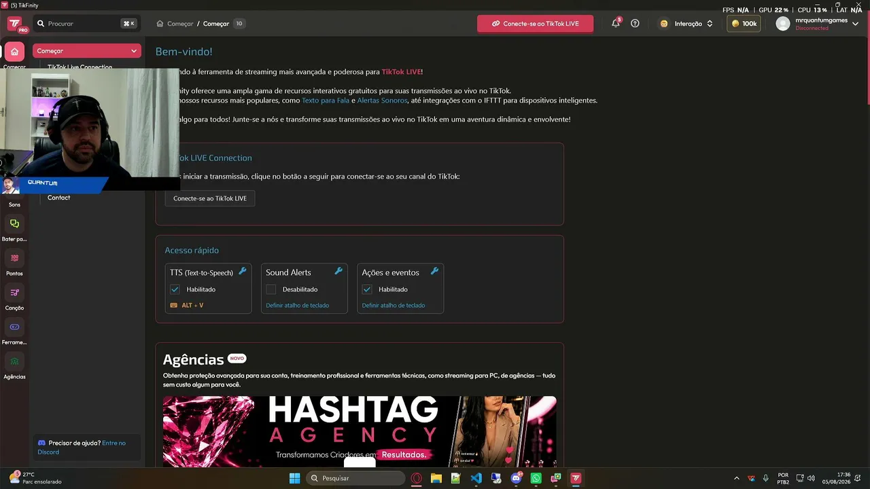Follow the Alertas Sonoros link
This screenshot has width=870, height=489.
tap(382, 101)
